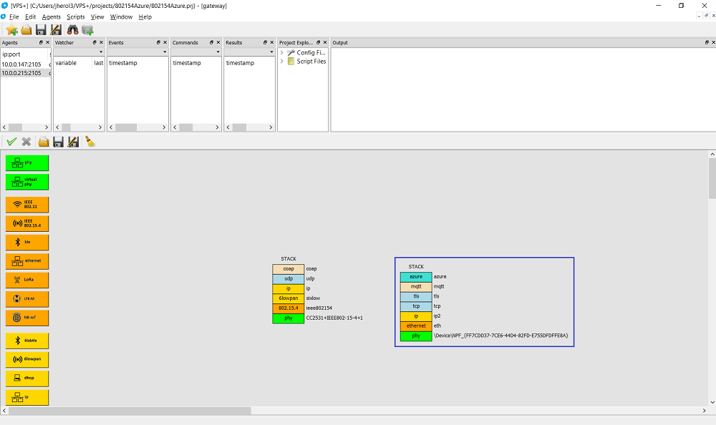Image resolution: width=716 pixels, height=425 pixels.
Task: Select agent 10.0.0.147:2105
Action: (21, 64)
